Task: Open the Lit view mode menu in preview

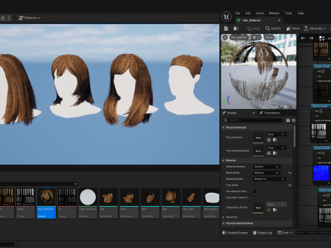Action: [257, 37]
